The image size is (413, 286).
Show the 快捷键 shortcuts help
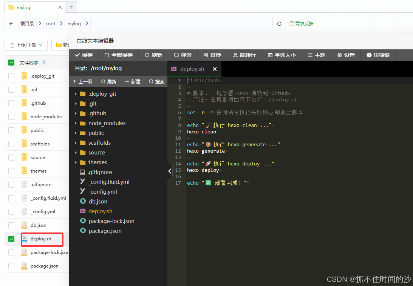[378, 55]
